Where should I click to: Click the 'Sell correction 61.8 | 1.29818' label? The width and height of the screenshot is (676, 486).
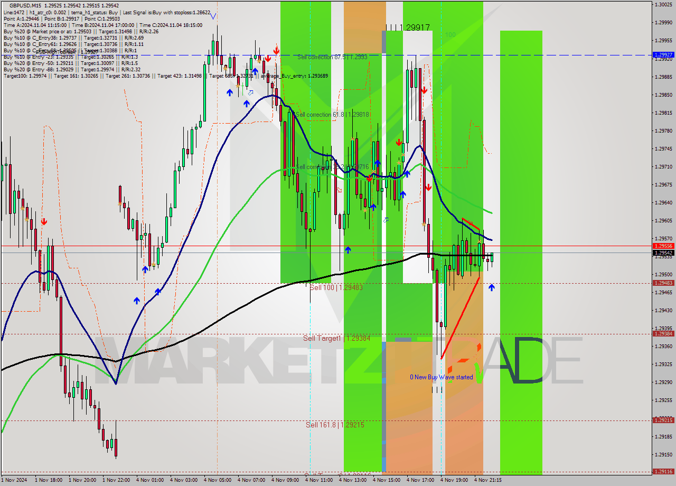point(332,114)
